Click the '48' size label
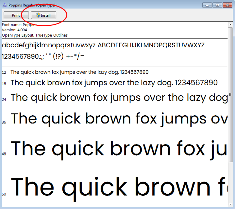Viewport: 235px width, 209px height. (4, 154)
